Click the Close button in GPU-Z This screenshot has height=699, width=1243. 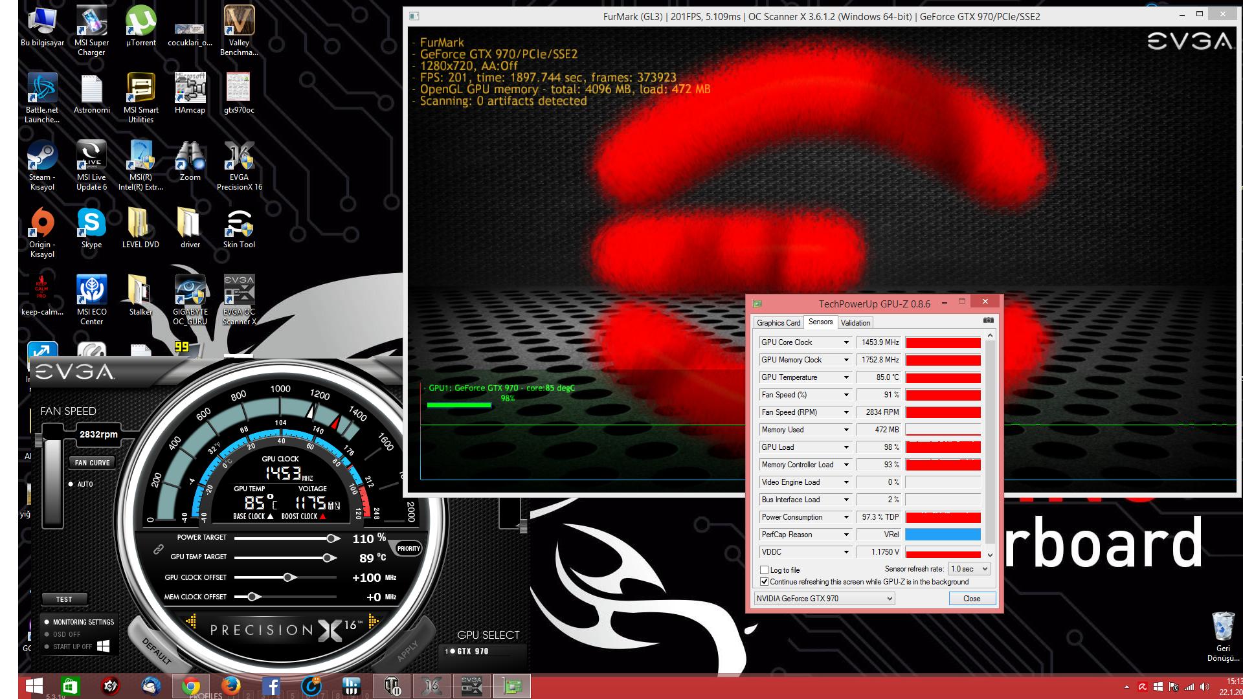click(x=972, y=599)
